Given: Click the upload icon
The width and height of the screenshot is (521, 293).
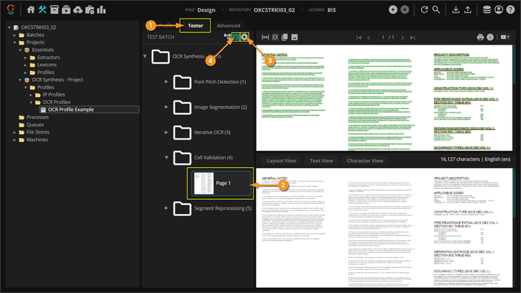Looking at the screenshot, I should click(468, 10).
